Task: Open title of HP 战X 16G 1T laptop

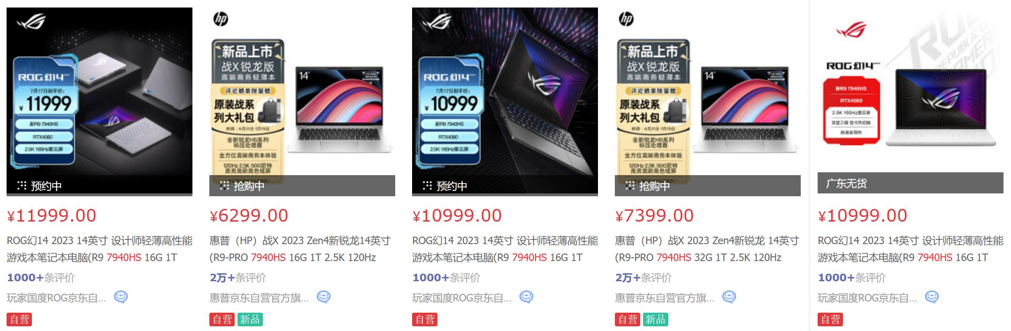Action: pyautogui.click(x=300, y=249)
